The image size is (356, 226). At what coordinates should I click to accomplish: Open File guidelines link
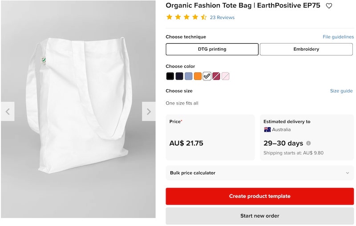pos(338,37)
